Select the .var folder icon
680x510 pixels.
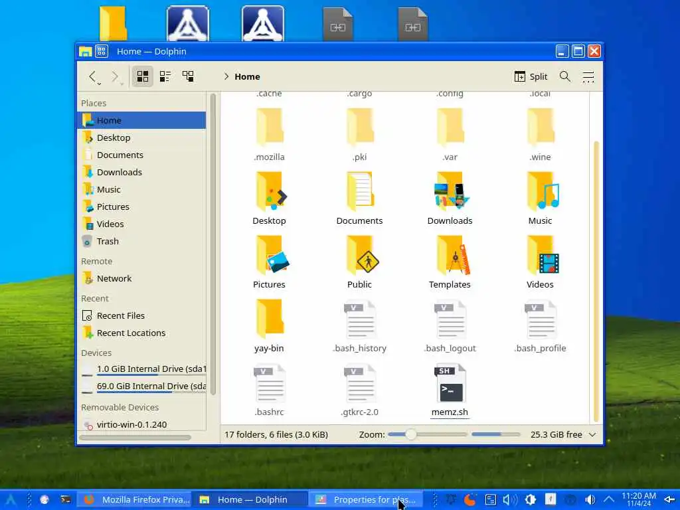(x=450, y=128)
